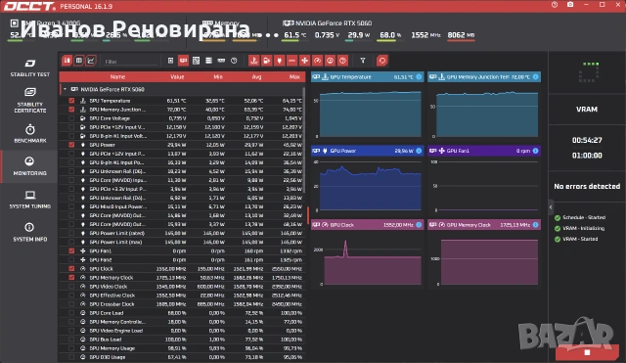Toggle the miscellaneous sensors filter icon

tap(234, 61)
